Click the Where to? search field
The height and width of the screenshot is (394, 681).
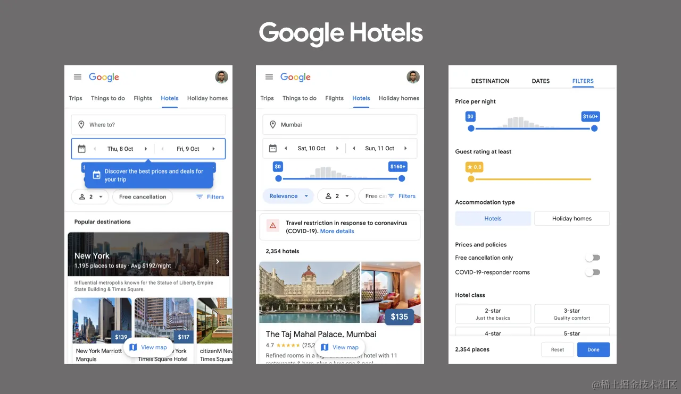tap(148, 124)
